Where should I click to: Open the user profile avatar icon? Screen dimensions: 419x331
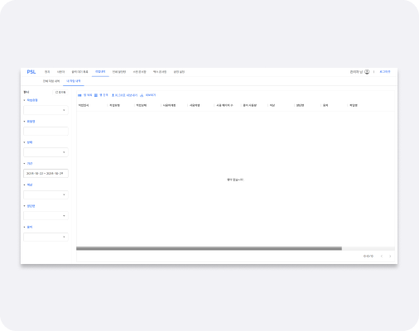(367, 72)
